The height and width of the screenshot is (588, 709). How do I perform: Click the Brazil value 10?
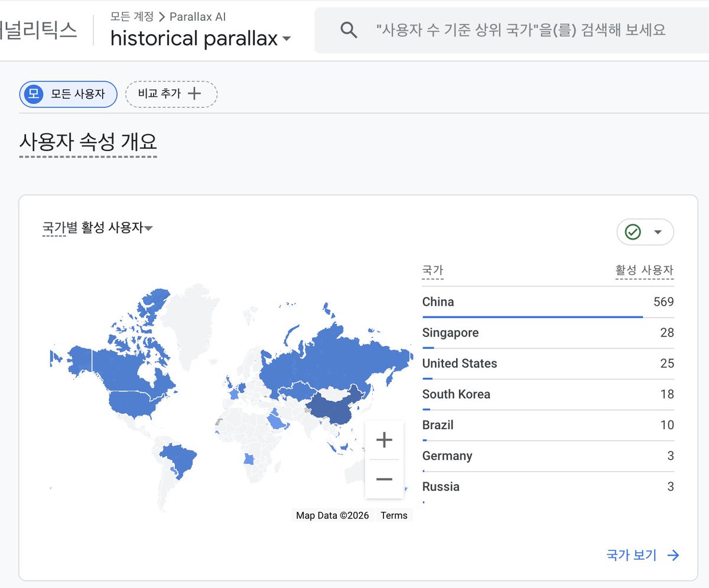tap(667, 425)
